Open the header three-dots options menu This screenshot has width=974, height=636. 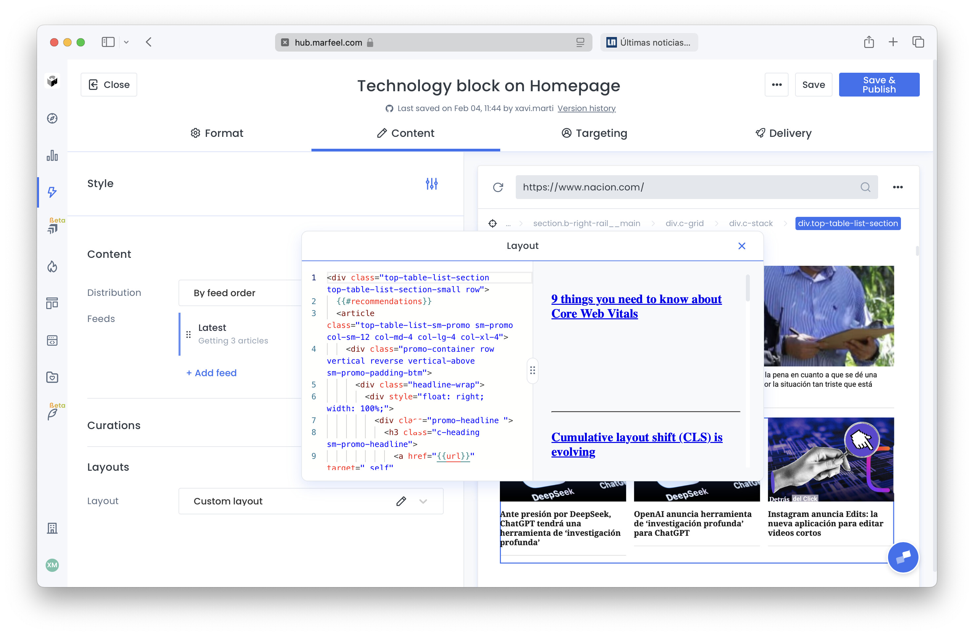776,85
